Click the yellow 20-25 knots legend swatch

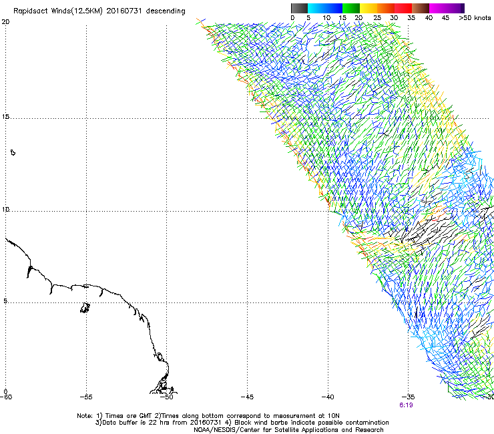point(368,8)
